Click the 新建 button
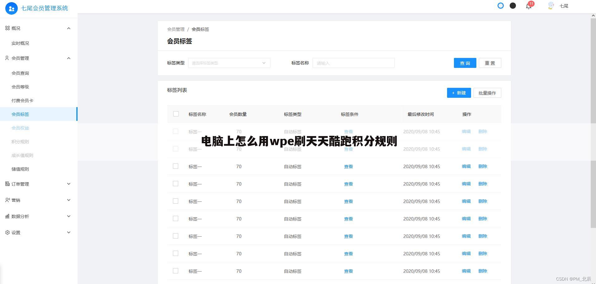Screen dimensions: 596x284 point(459,93)
